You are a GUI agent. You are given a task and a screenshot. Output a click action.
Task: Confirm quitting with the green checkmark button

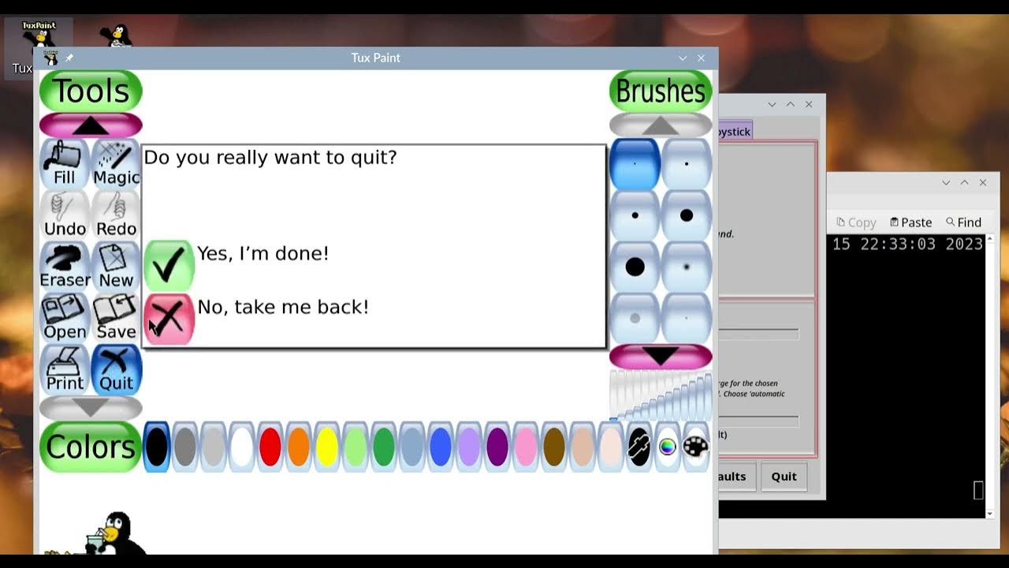click(169, 265)
